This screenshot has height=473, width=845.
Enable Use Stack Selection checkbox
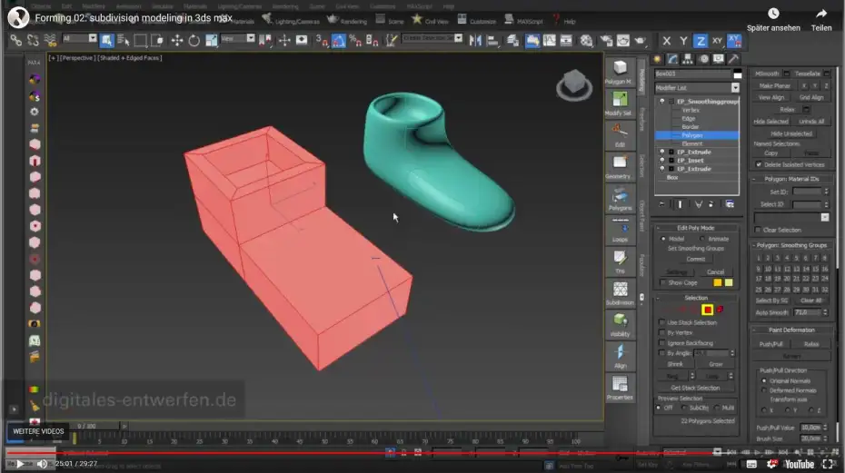(x=662, y=322)
